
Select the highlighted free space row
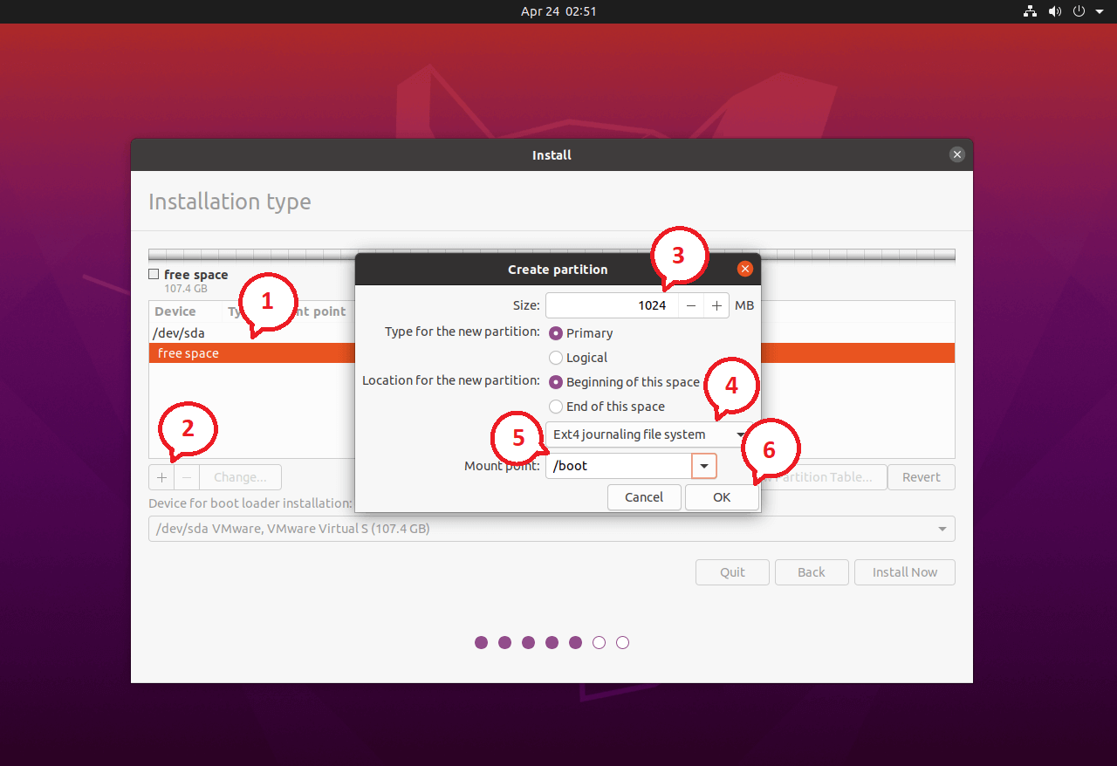coord(253,352)
